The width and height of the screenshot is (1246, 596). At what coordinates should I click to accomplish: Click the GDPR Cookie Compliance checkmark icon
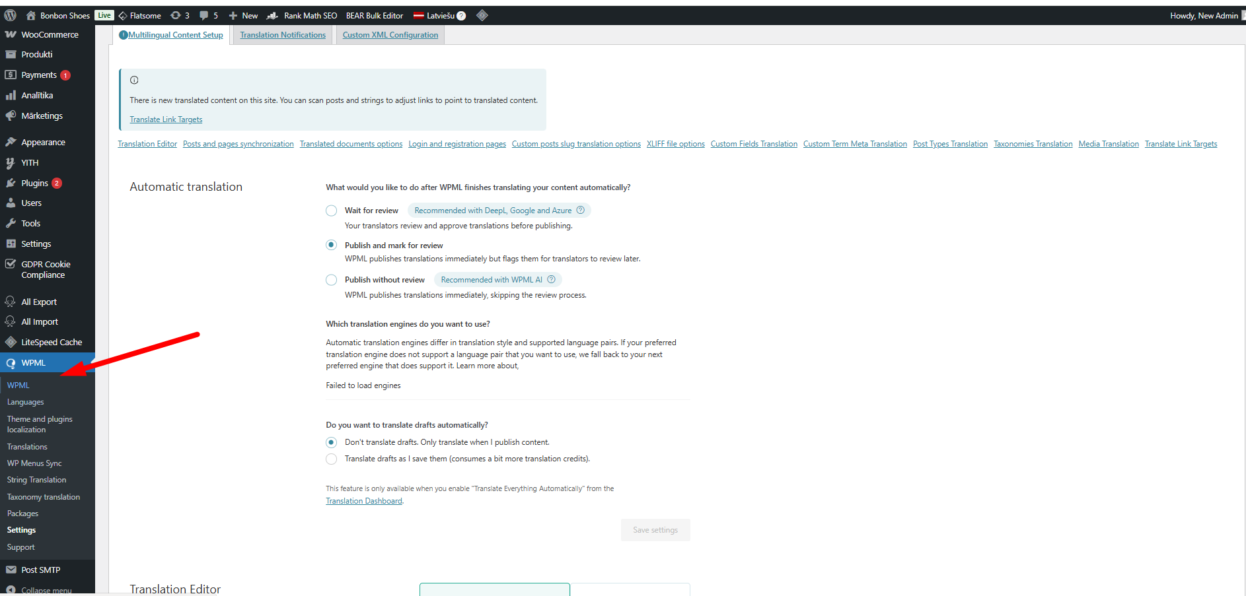click(x=11, y=264)
